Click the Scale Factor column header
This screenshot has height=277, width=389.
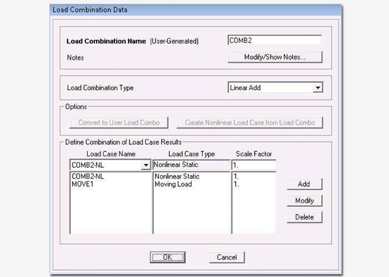[254, 154]
